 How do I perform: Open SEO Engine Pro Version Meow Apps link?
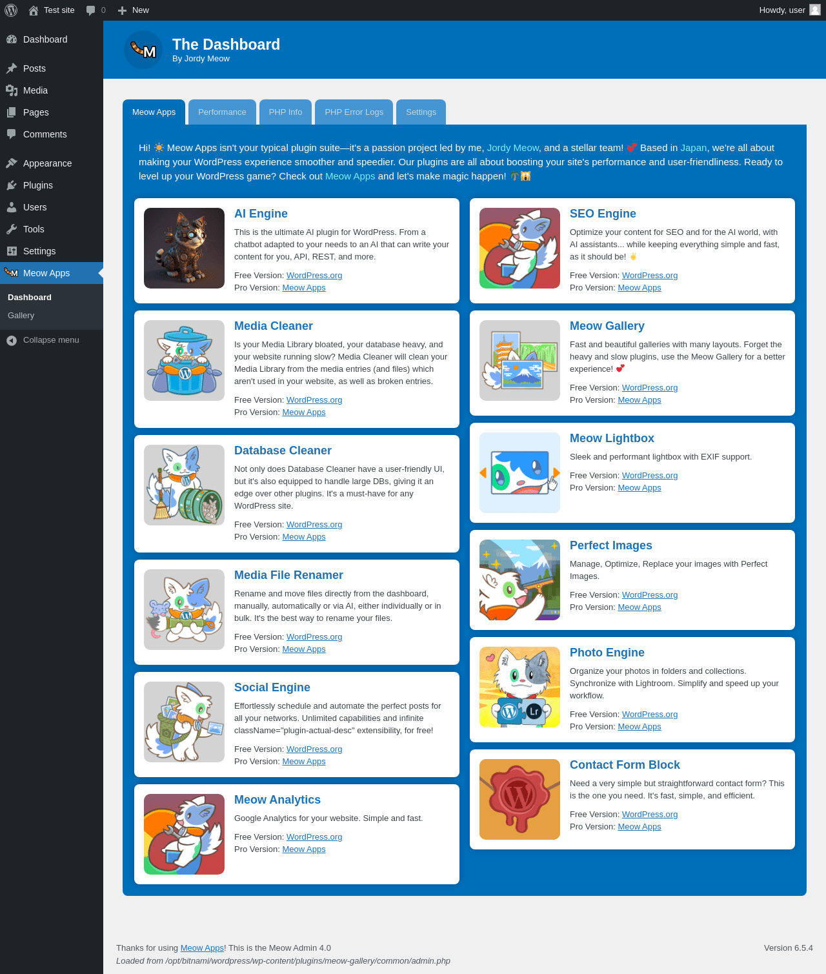(x=640, y=288)
